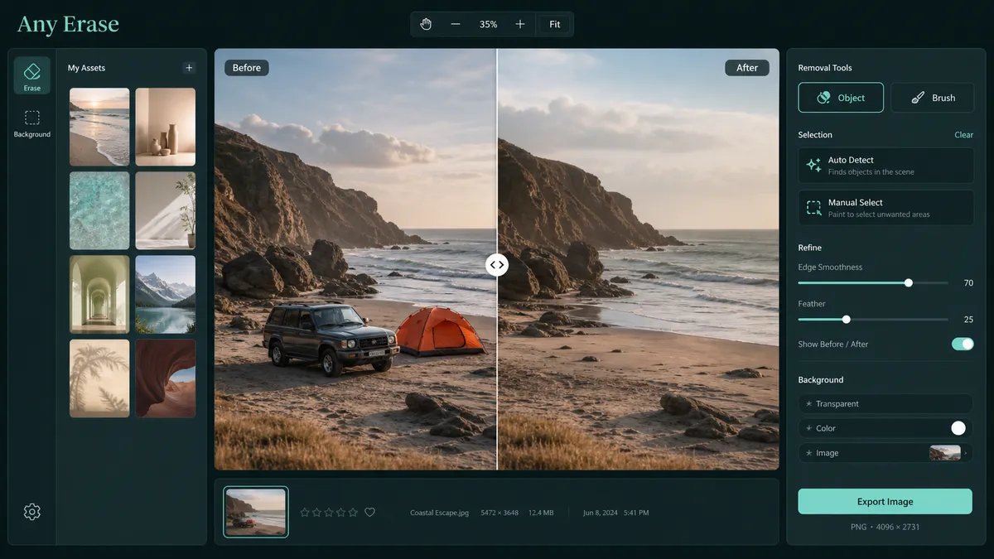Screen dimensions: 994x559
Task: Select the sunset beach waves asset thumbnail
Action: [x=99, y=127]
